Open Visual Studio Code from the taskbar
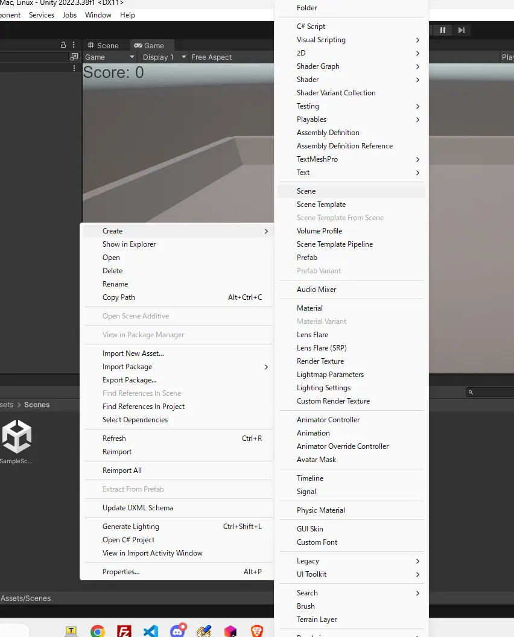This screenshot has width=514, height=637. 151,631
